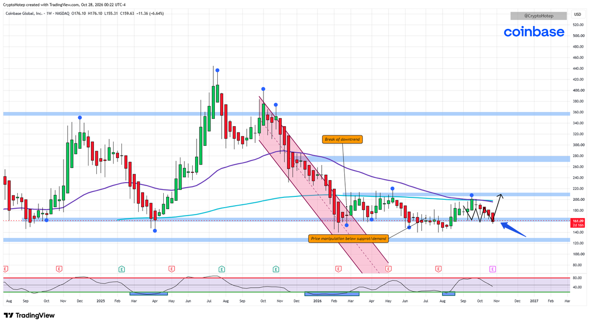Viewport: 590px width, 325px height.
Task: Click the 120.00 price axis label
Action: 578,243
